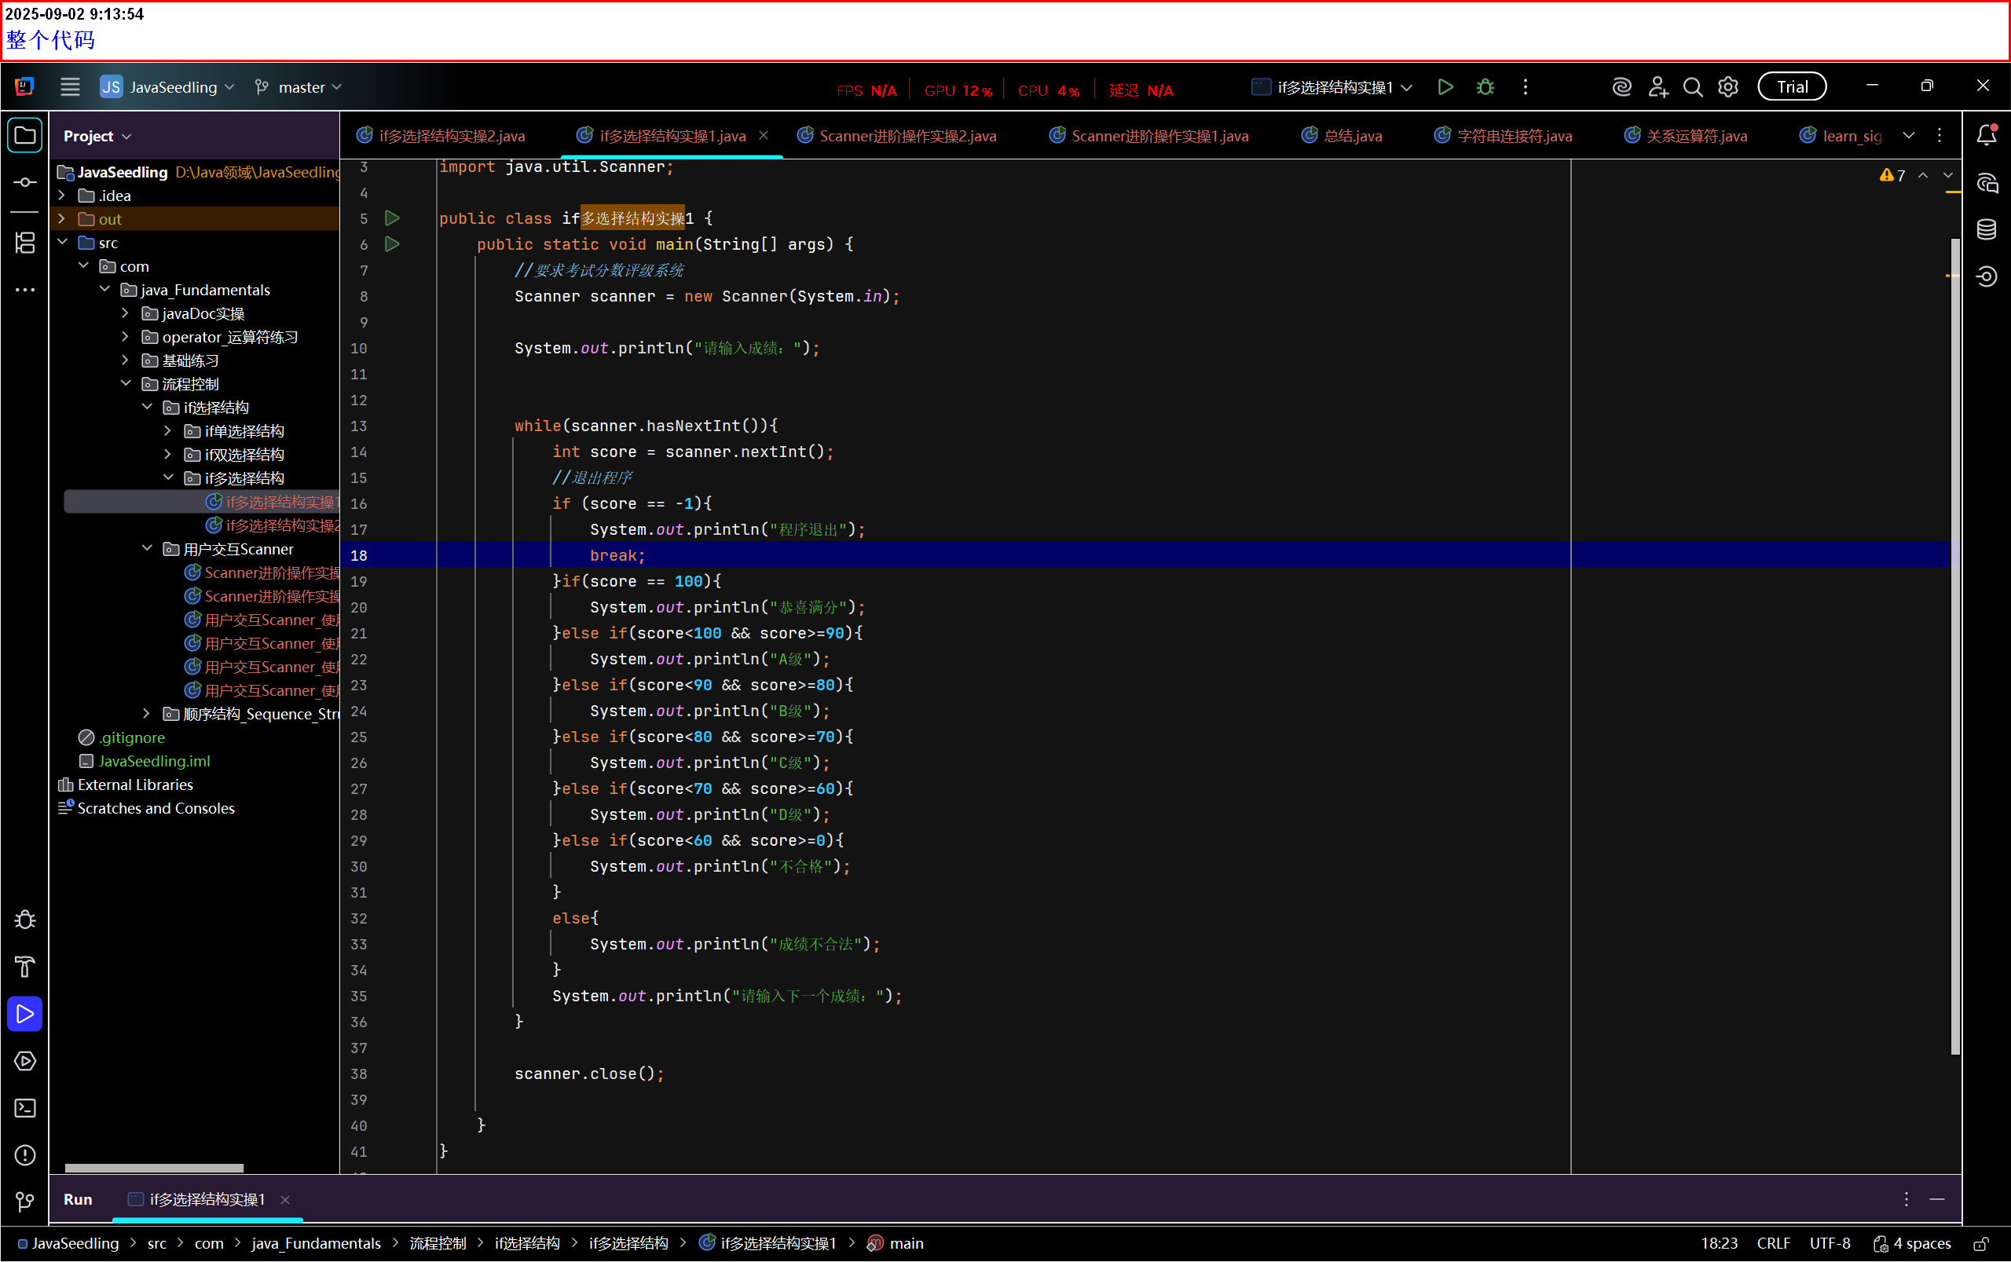Open AI Chat icon on right sidebar
2011x1262 pixels.
[1987, 183]
